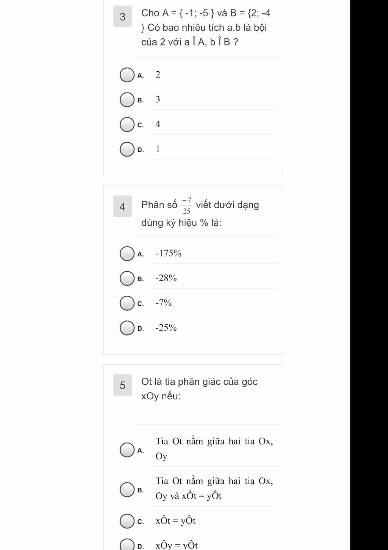The width and height of the screenshot is (388, 550).
Task: Click the question number 5 badge
Action: 123,385
